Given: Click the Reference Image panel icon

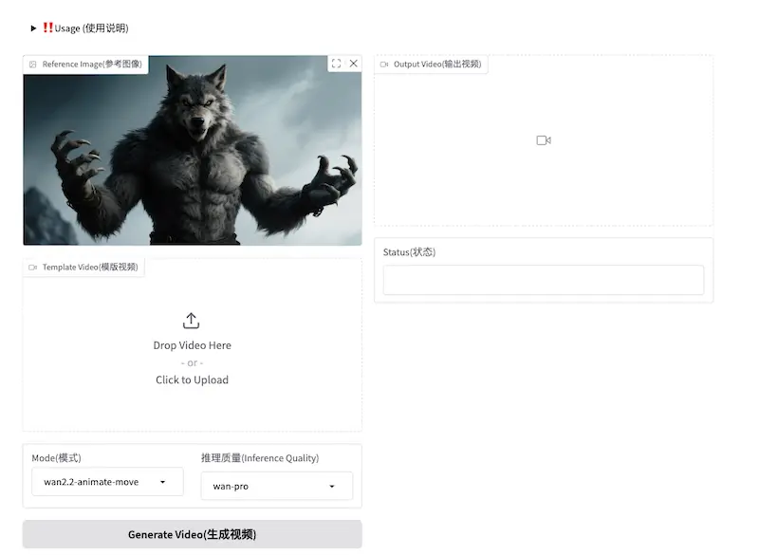Looking at the screenshot, I should coord(33,64).
